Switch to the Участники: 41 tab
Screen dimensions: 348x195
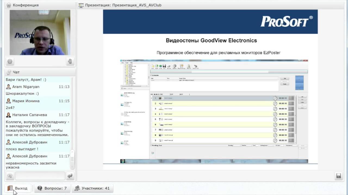[92, 188]
